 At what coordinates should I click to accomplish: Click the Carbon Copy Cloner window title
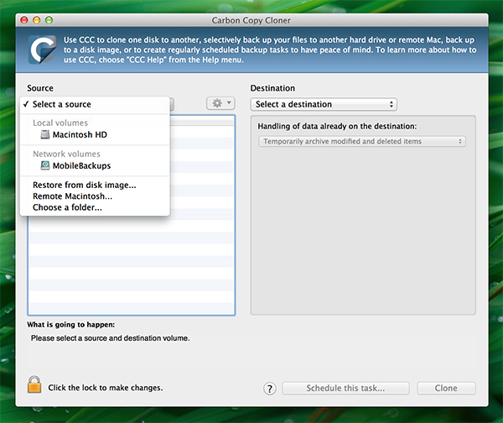coord(251,20)
